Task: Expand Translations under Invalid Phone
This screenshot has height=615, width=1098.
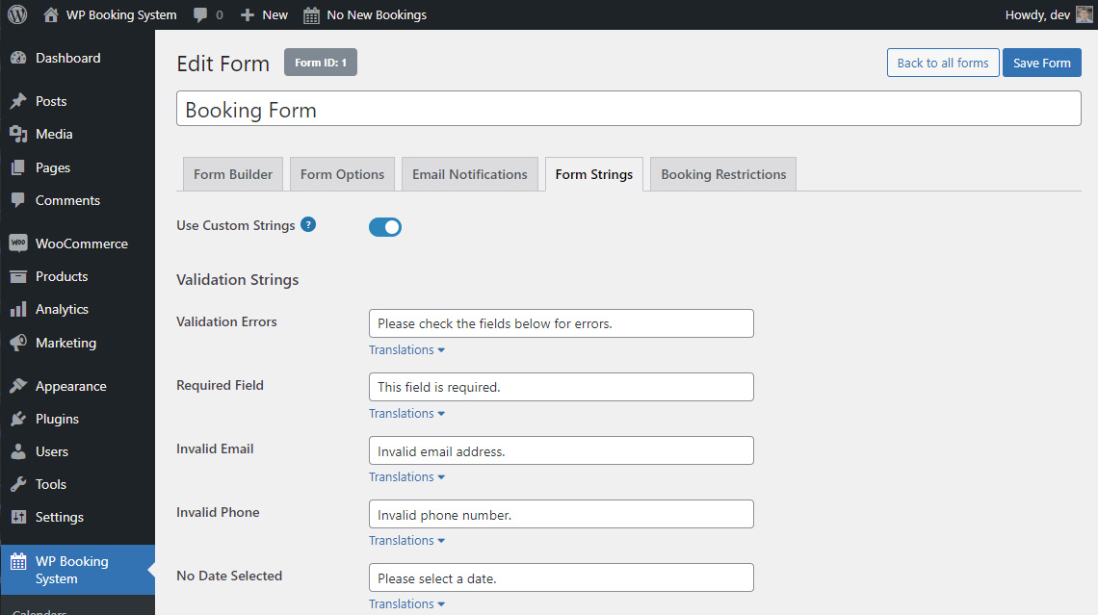Action: tap(406, 541)
